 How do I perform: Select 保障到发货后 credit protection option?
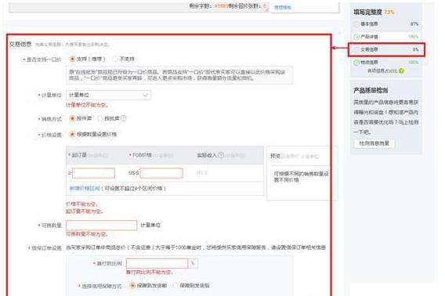175,286
